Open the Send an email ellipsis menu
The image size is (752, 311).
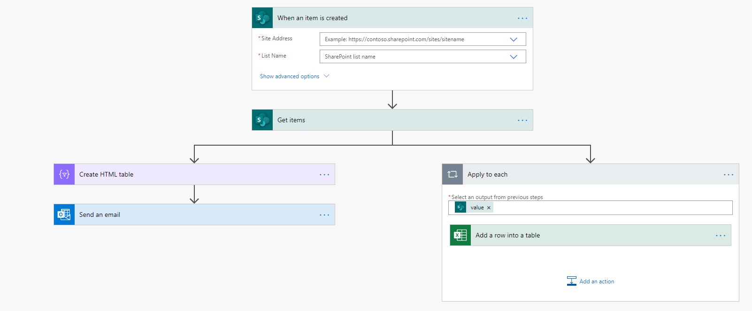tap(324, 215)
